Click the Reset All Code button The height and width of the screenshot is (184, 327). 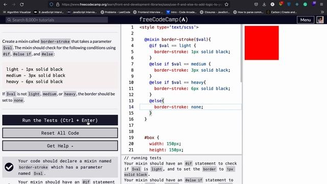(60, 133)
